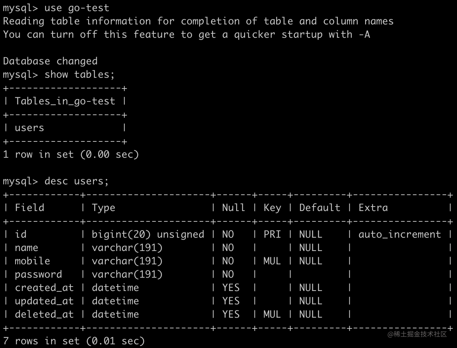
Task: Select the Tables_in_go-test header cell
Action: pos(65,101)
